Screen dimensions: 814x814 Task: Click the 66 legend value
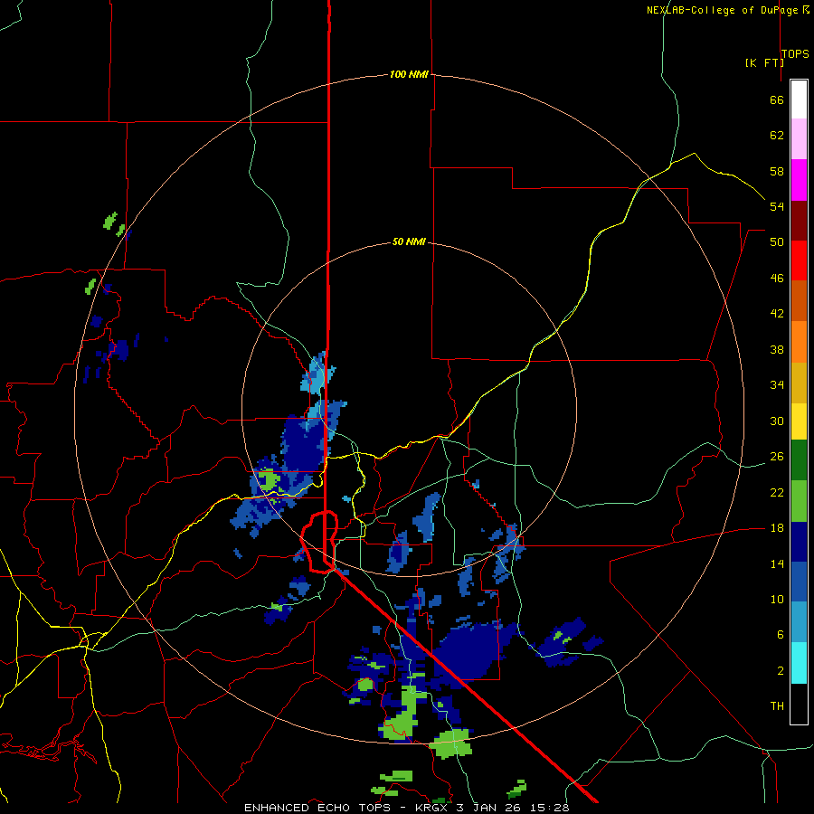(777, 99)
